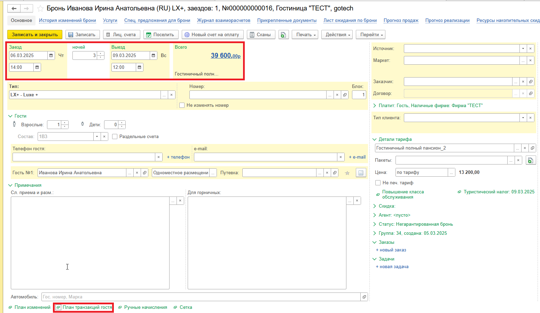Go back with the left arrow button
The width and height of the screenshot is (540, 313).
click(14, 8)
